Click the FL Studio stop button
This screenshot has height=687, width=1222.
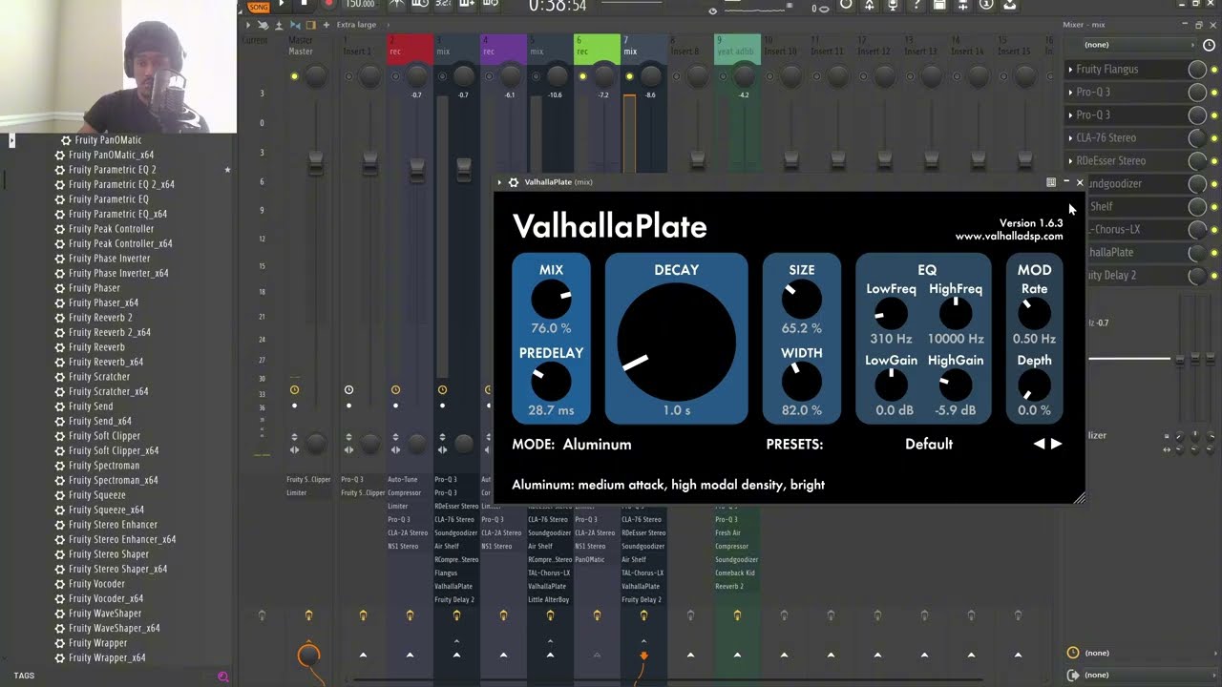click(305, 4)
